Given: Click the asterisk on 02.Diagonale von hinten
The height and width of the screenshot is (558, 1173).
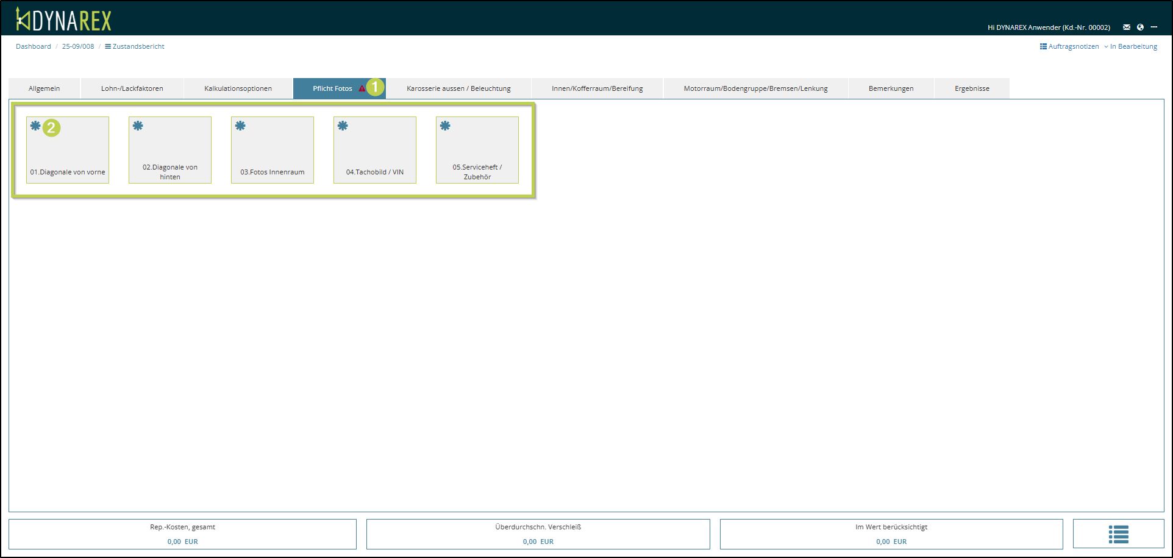Looking at the screenshot, I should click(138, 126).
